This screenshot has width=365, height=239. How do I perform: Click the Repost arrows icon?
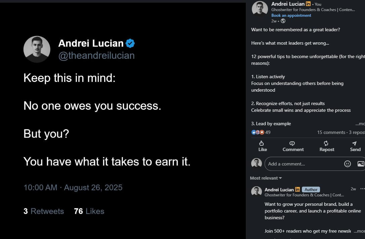(326, 143)
